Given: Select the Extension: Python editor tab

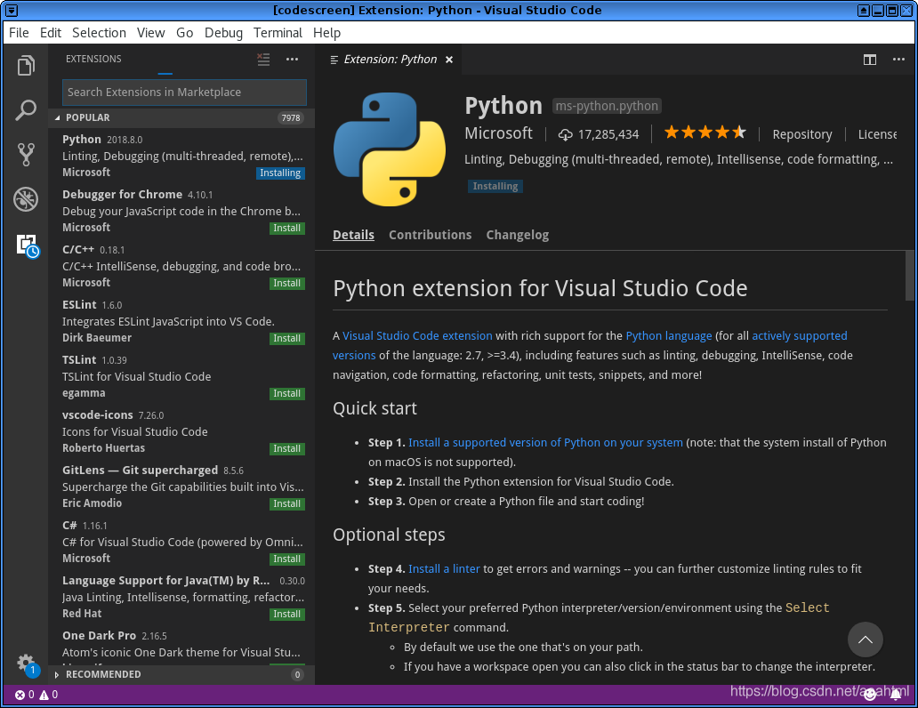Looking at the screenshot, I should coord(389,60).
